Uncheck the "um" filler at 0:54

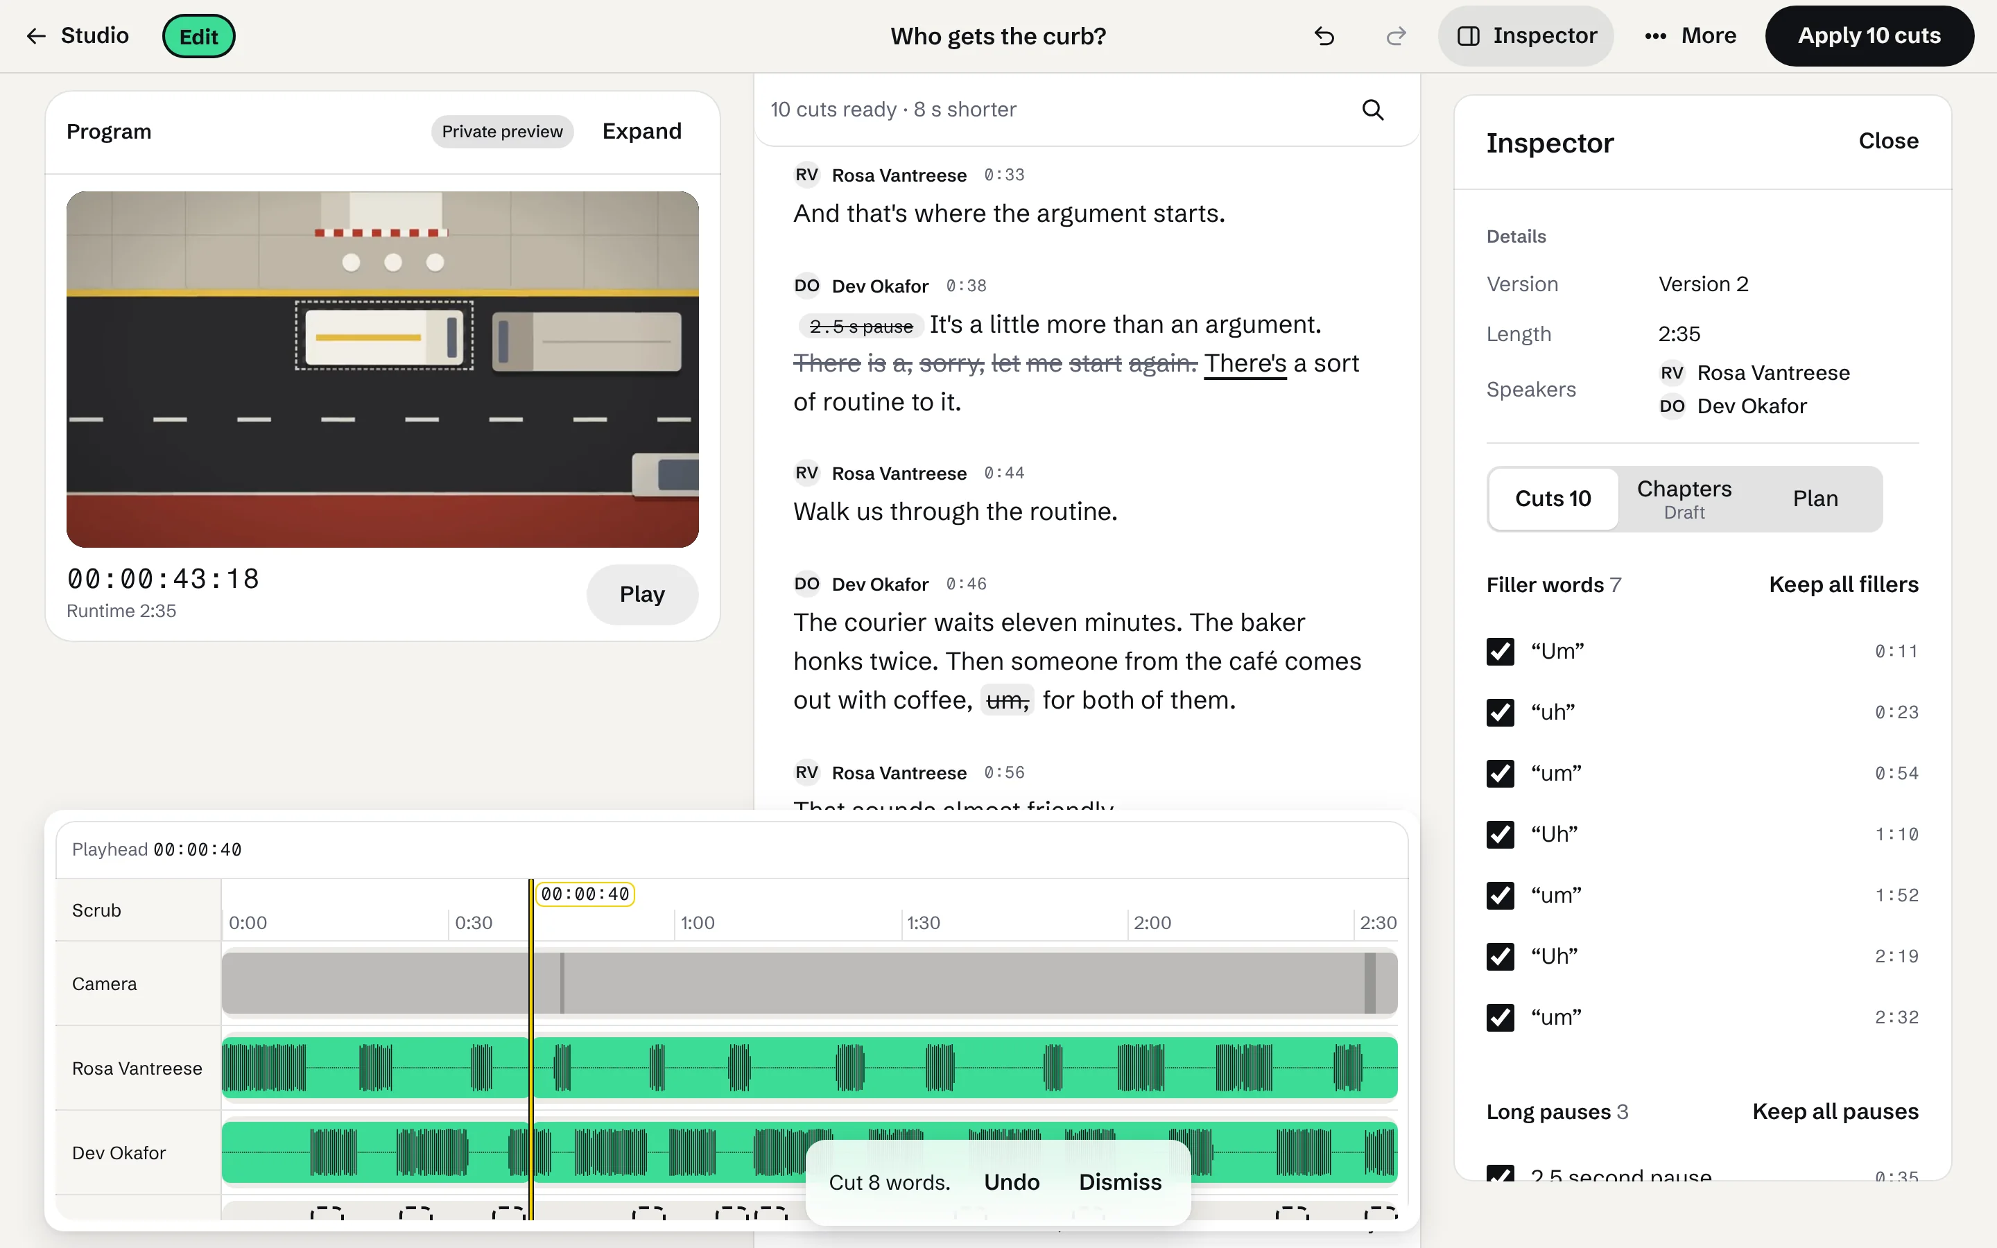point(1499,773)
